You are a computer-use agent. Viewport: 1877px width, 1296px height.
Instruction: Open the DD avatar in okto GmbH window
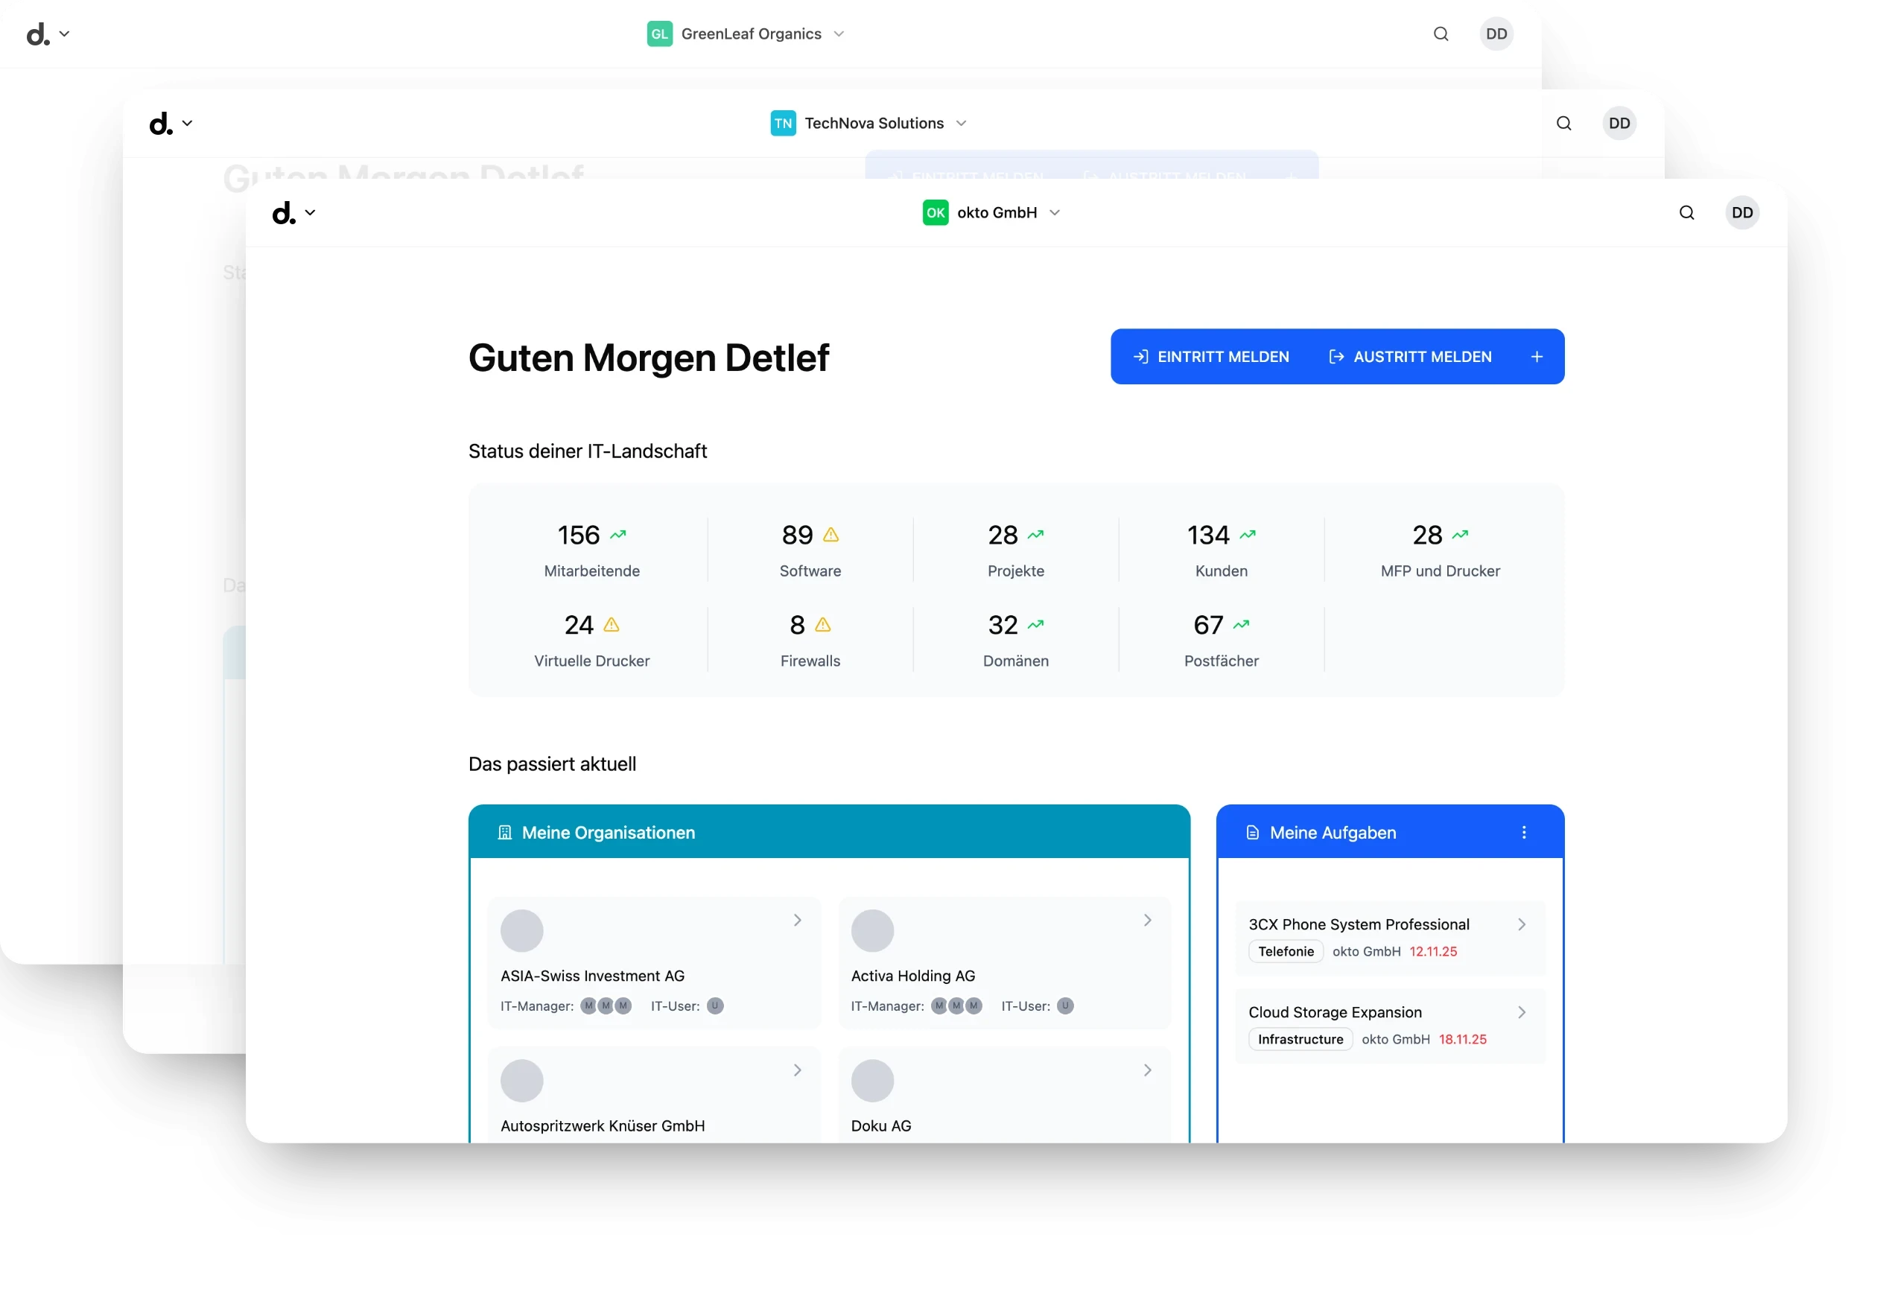[1741, 213]
